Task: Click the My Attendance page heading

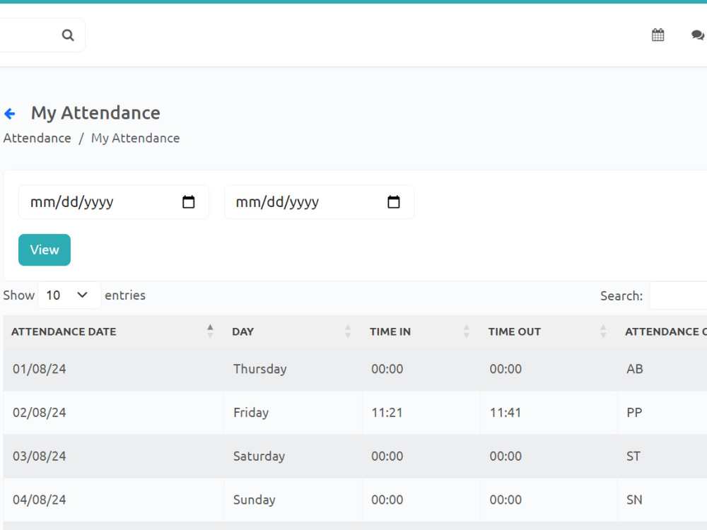Action: click(95, 113)
